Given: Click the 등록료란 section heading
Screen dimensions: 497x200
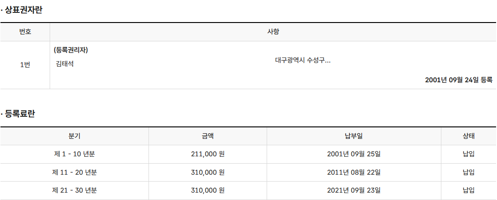Looking at the screenshot, I should click(20, 114).
